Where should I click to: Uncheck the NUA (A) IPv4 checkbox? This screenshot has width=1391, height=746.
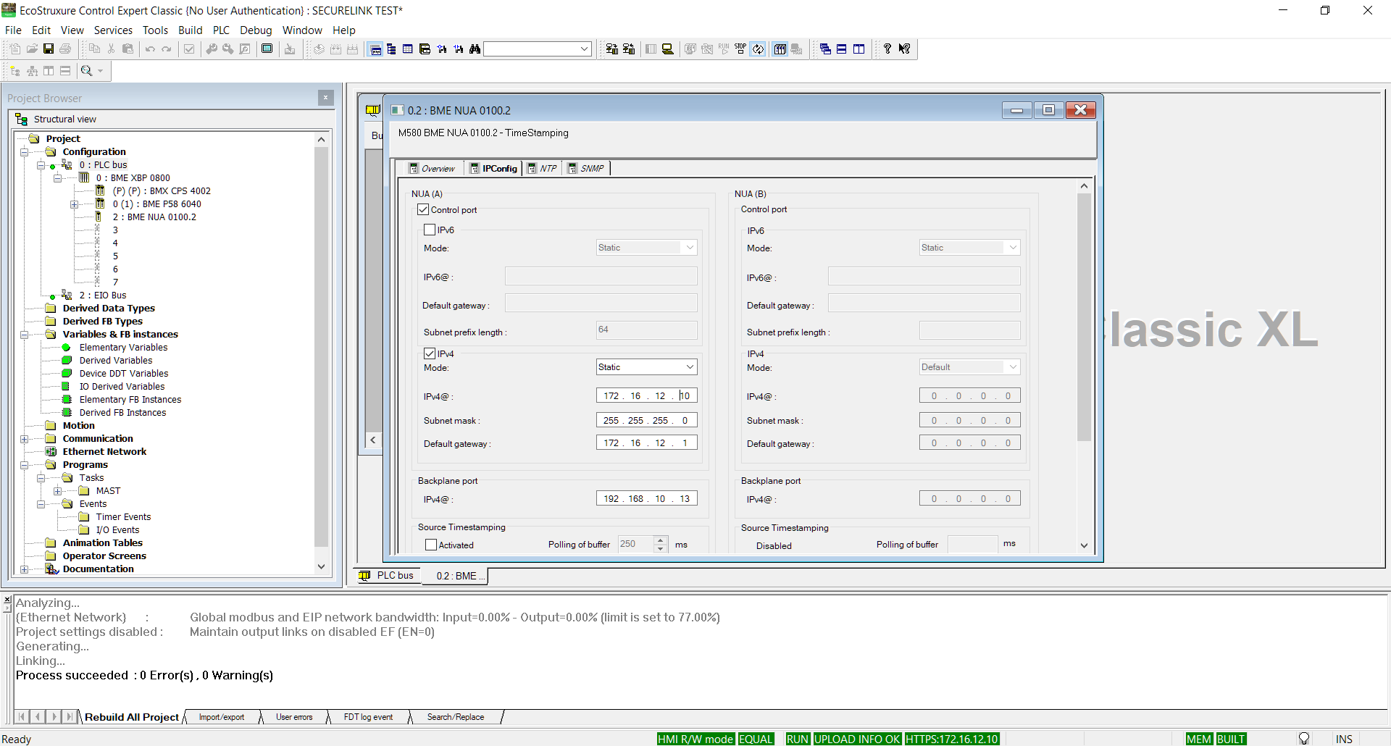[x=430, y=353]
